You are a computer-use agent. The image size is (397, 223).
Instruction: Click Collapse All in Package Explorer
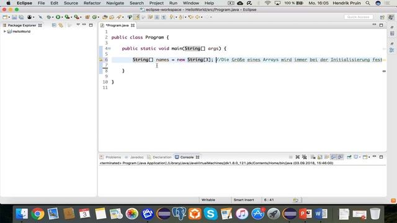(x=54, y=25)
